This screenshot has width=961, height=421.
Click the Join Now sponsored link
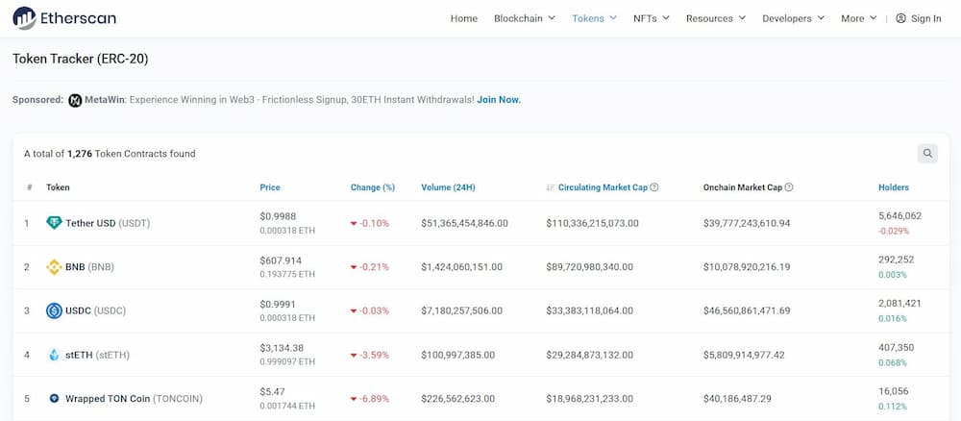[x=499, y=99]
